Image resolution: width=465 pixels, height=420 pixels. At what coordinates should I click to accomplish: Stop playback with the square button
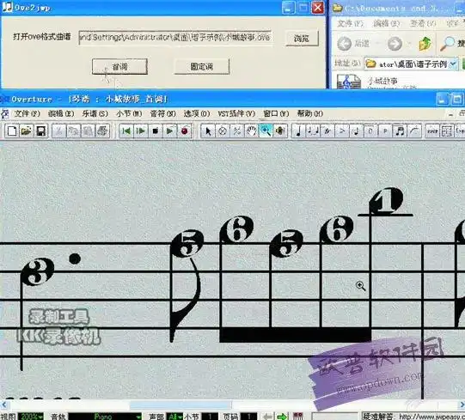pyautogui.click(x=155, y=131)
